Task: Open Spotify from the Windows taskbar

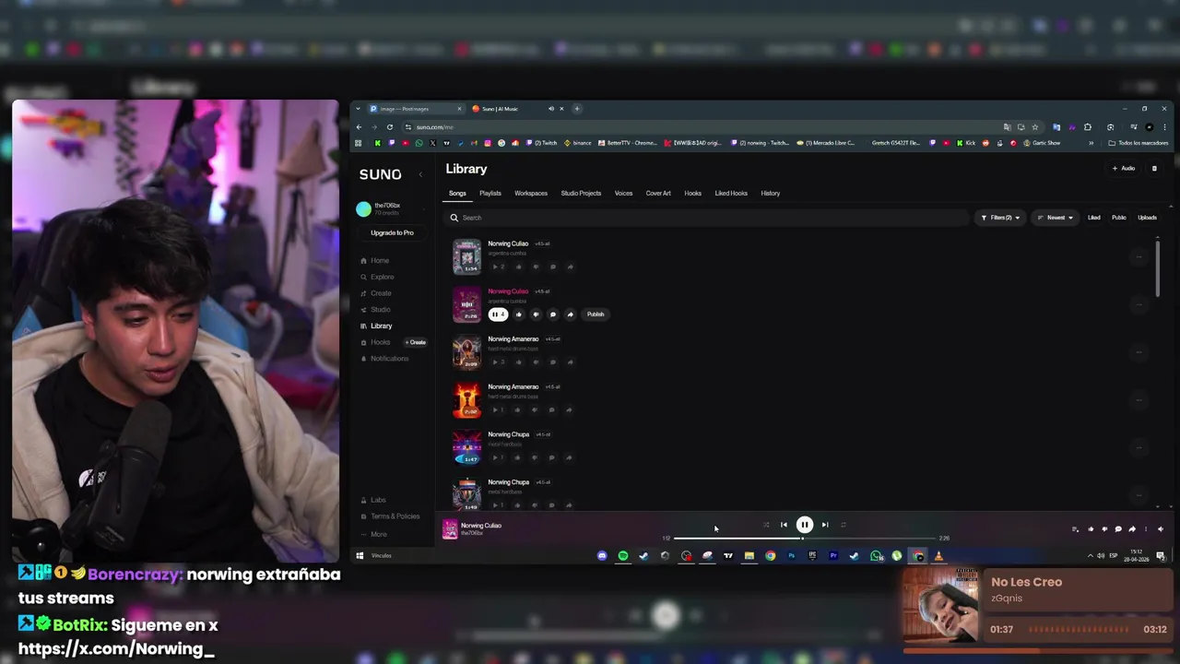Action: tap(623, 556)
